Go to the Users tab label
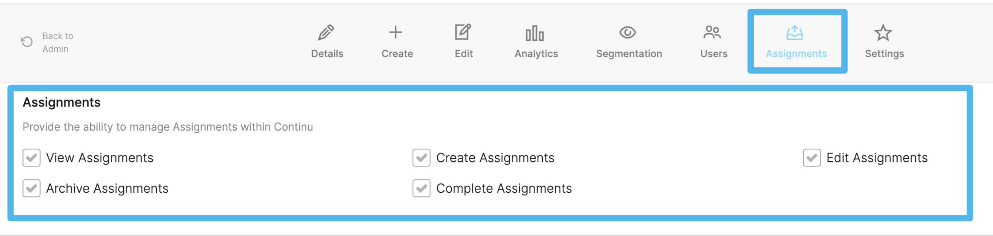The image size is (993, 236). pos(714,54)
